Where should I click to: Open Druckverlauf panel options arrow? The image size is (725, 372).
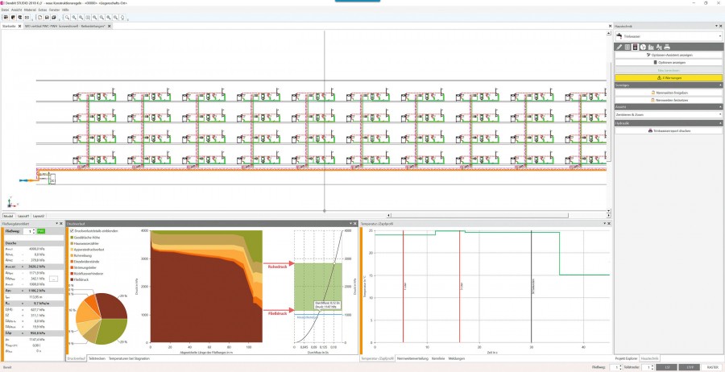tap(350, 224)
